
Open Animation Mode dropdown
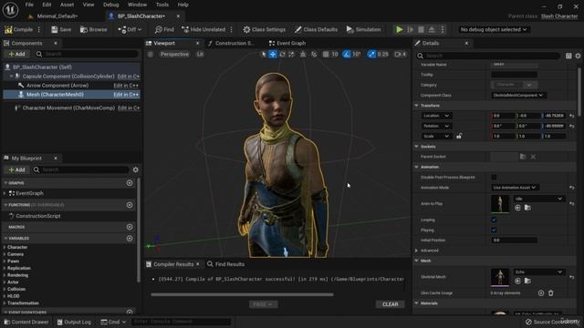click(x=515, y=188)
